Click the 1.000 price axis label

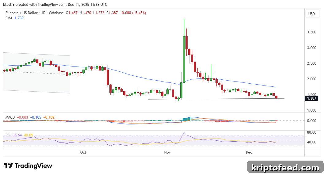coord(312,110)
